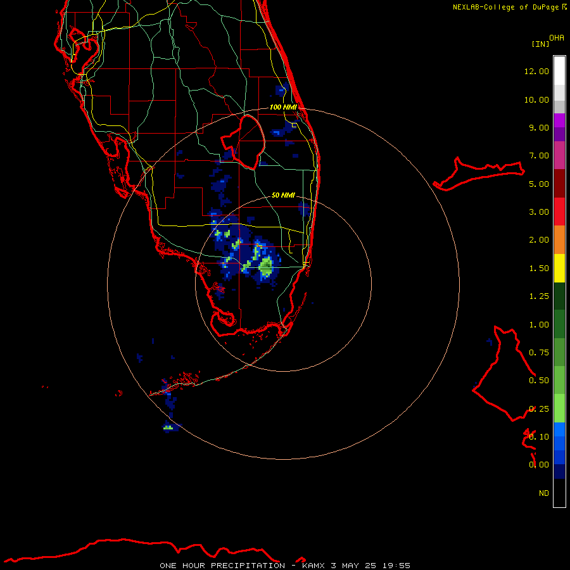Click the 1.25 legend value
The width and height of the screenshot is (570, 570).
point(539,296)
